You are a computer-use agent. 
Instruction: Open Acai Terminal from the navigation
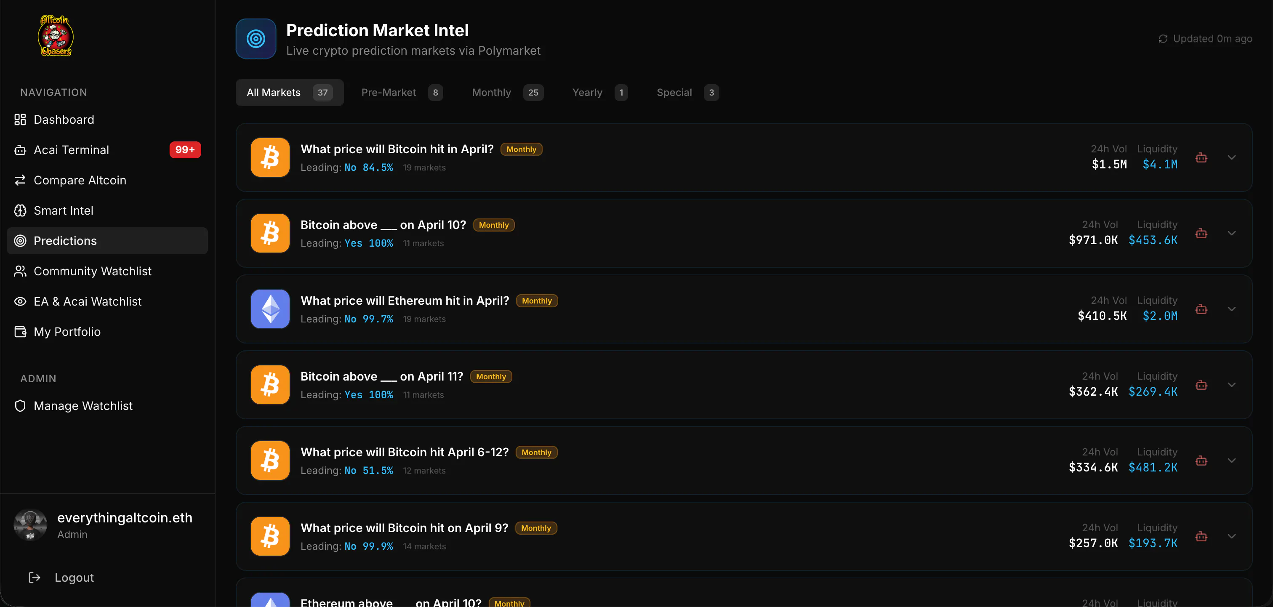point(107,150)
